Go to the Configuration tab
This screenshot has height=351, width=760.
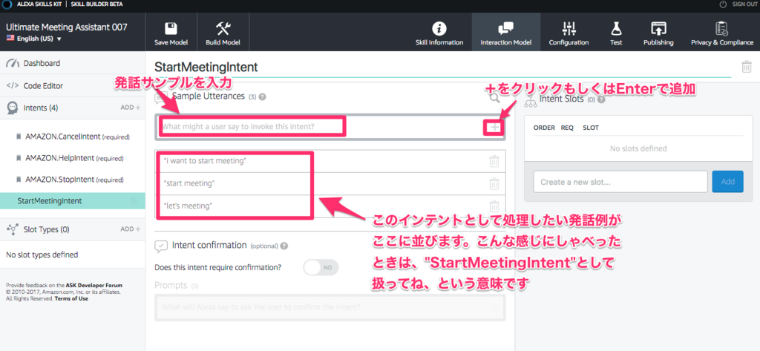tap(569, 33)
